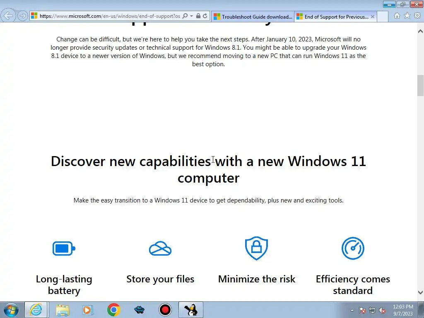Open Favorites with the star icon
The height and width of the screenshot is (318, 424).
tap(407, 16)
